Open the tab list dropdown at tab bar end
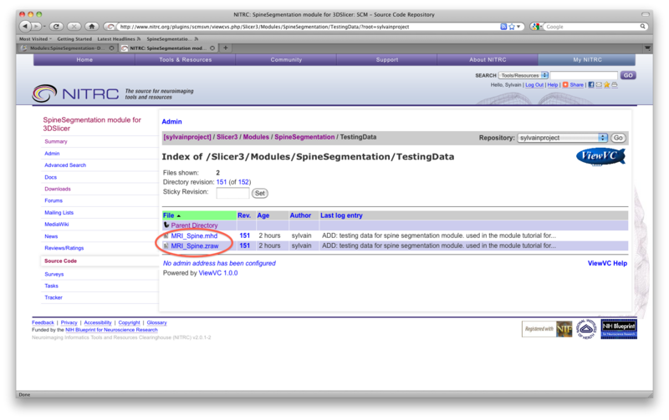Screen dimensions: 669x420 647,48
